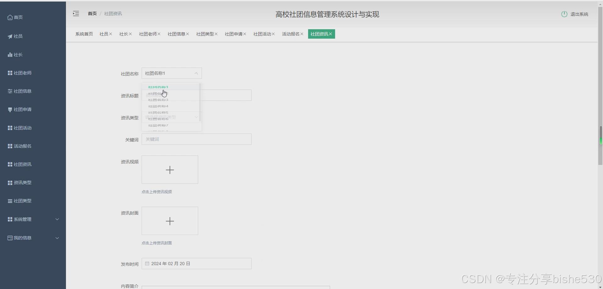Click the trophy icon beside 社团申请

point(10,110)
